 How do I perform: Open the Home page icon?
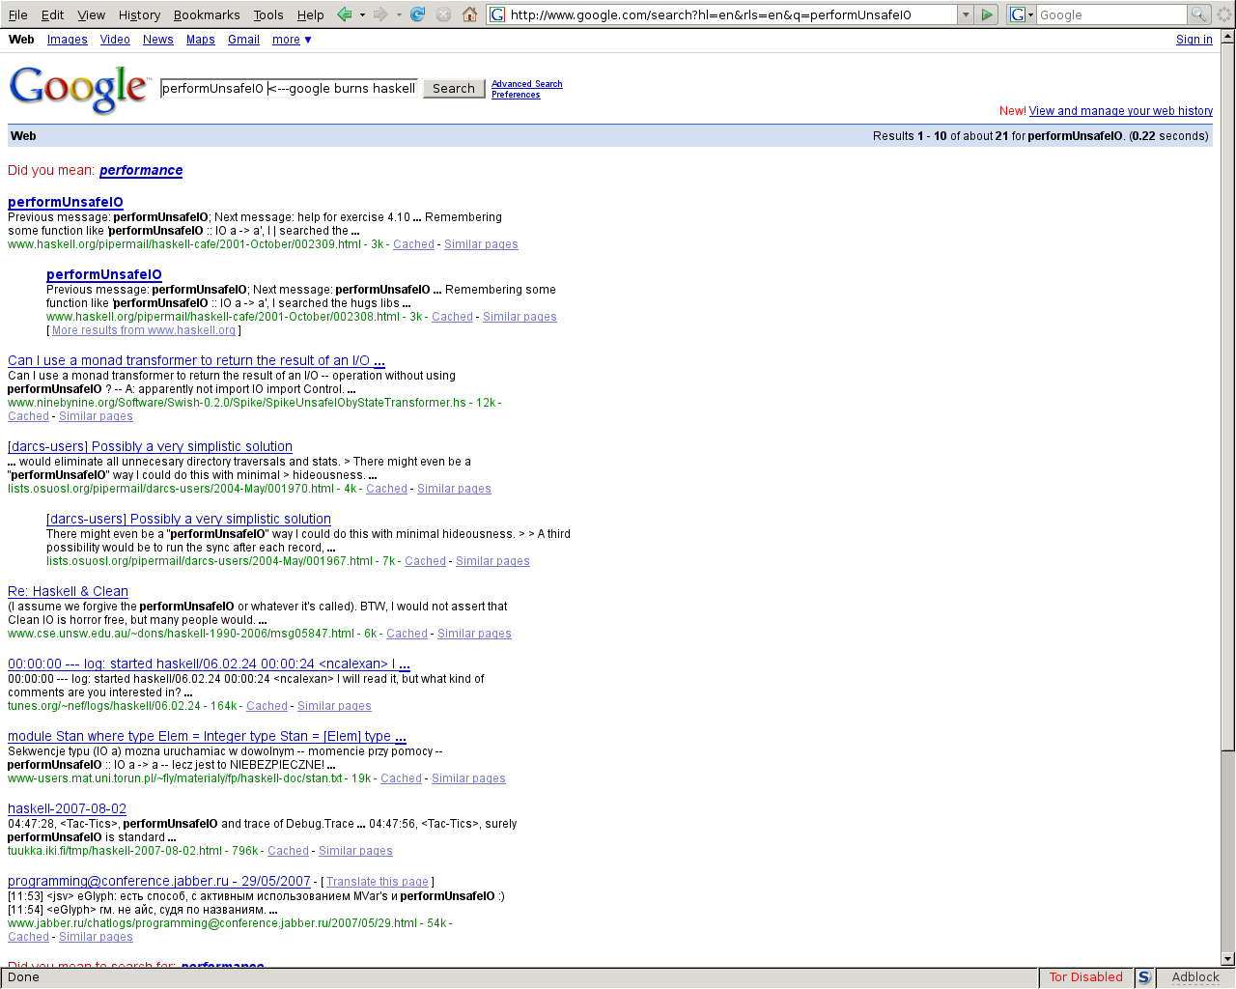tap(469, 14)
